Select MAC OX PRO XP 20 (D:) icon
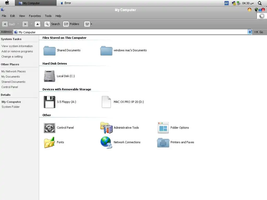This screenshot has width=267, height=200. (106, 102)
